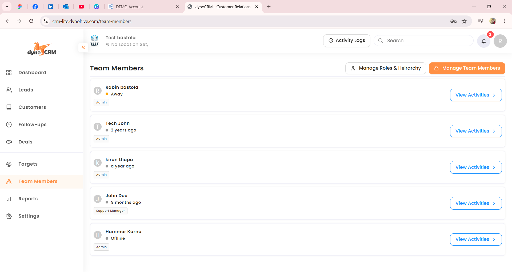The height and width of the screenshot is (272, 512).
Task: Go to Dashboard in sidebar
Action: coord(32,73)
